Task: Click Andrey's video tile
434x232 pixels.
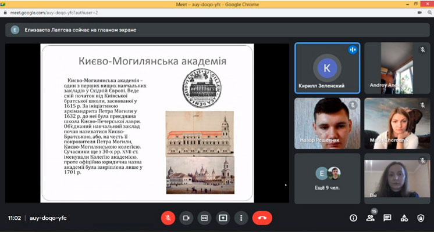Action: 397,68
